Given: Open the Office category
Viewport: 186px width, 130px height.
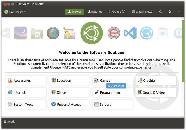Looking at the screenshot, I should [x=69, y=92].
